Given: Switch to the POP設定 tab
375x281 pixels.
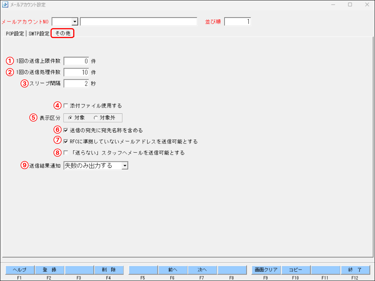Looking at the screenshot, I should pyautogui.click(x=15, y=33).
